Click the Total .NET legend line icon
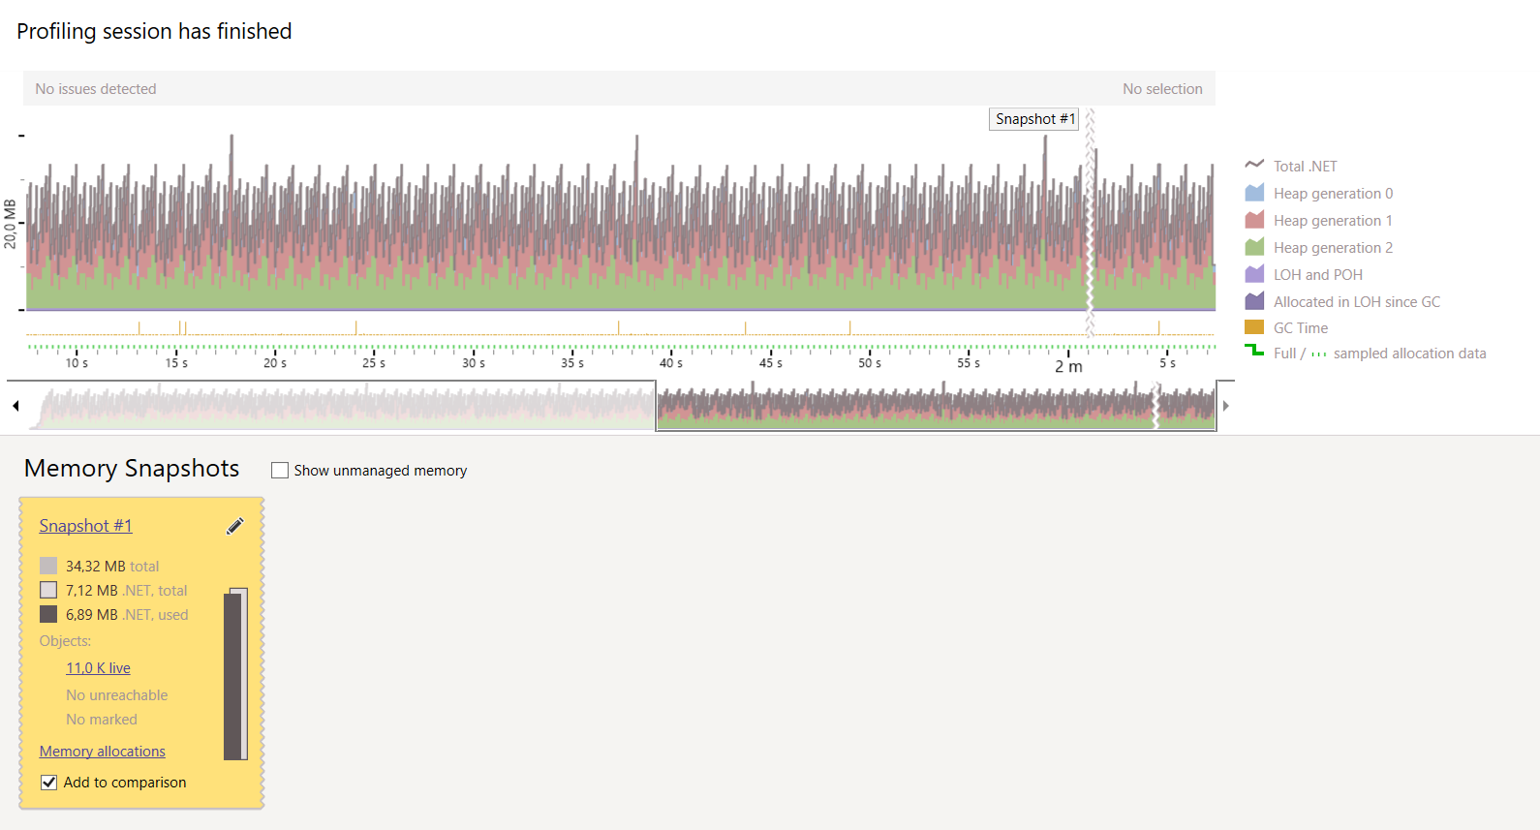Image resolution: width=1540 pixels, height=830 pixels. 1254,166
